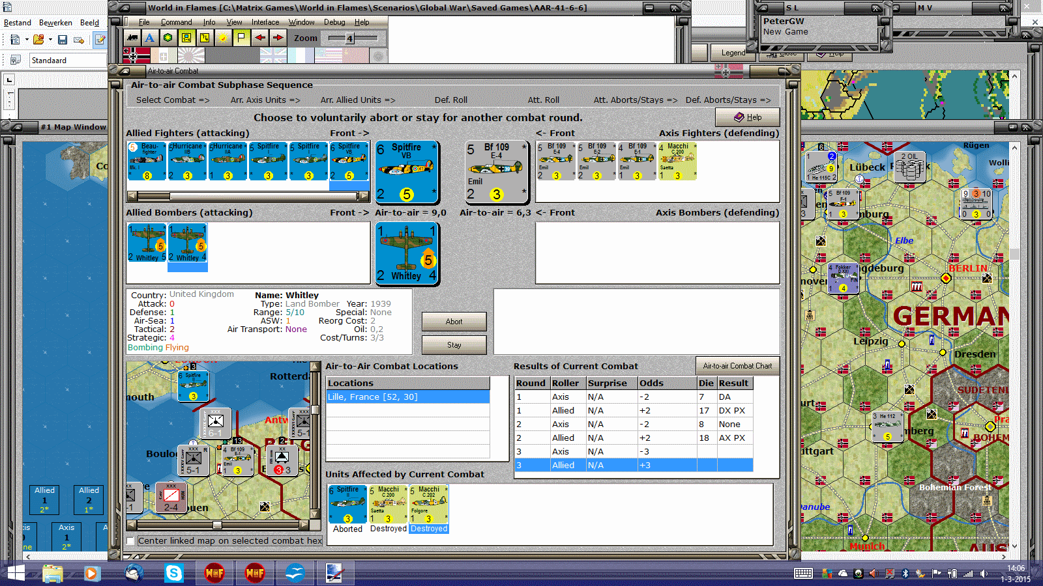This screenshot has width=1043, height=586.
Task: Select the Beaufighter unit counter
Action: pos(147,161)
